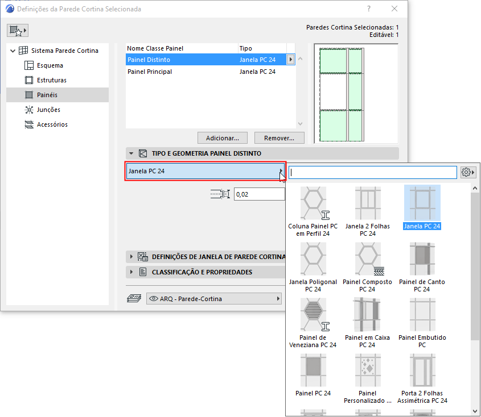Choose Painel de Canto PC 24
This screenshot has width=481, height=417.
[422, 267]
